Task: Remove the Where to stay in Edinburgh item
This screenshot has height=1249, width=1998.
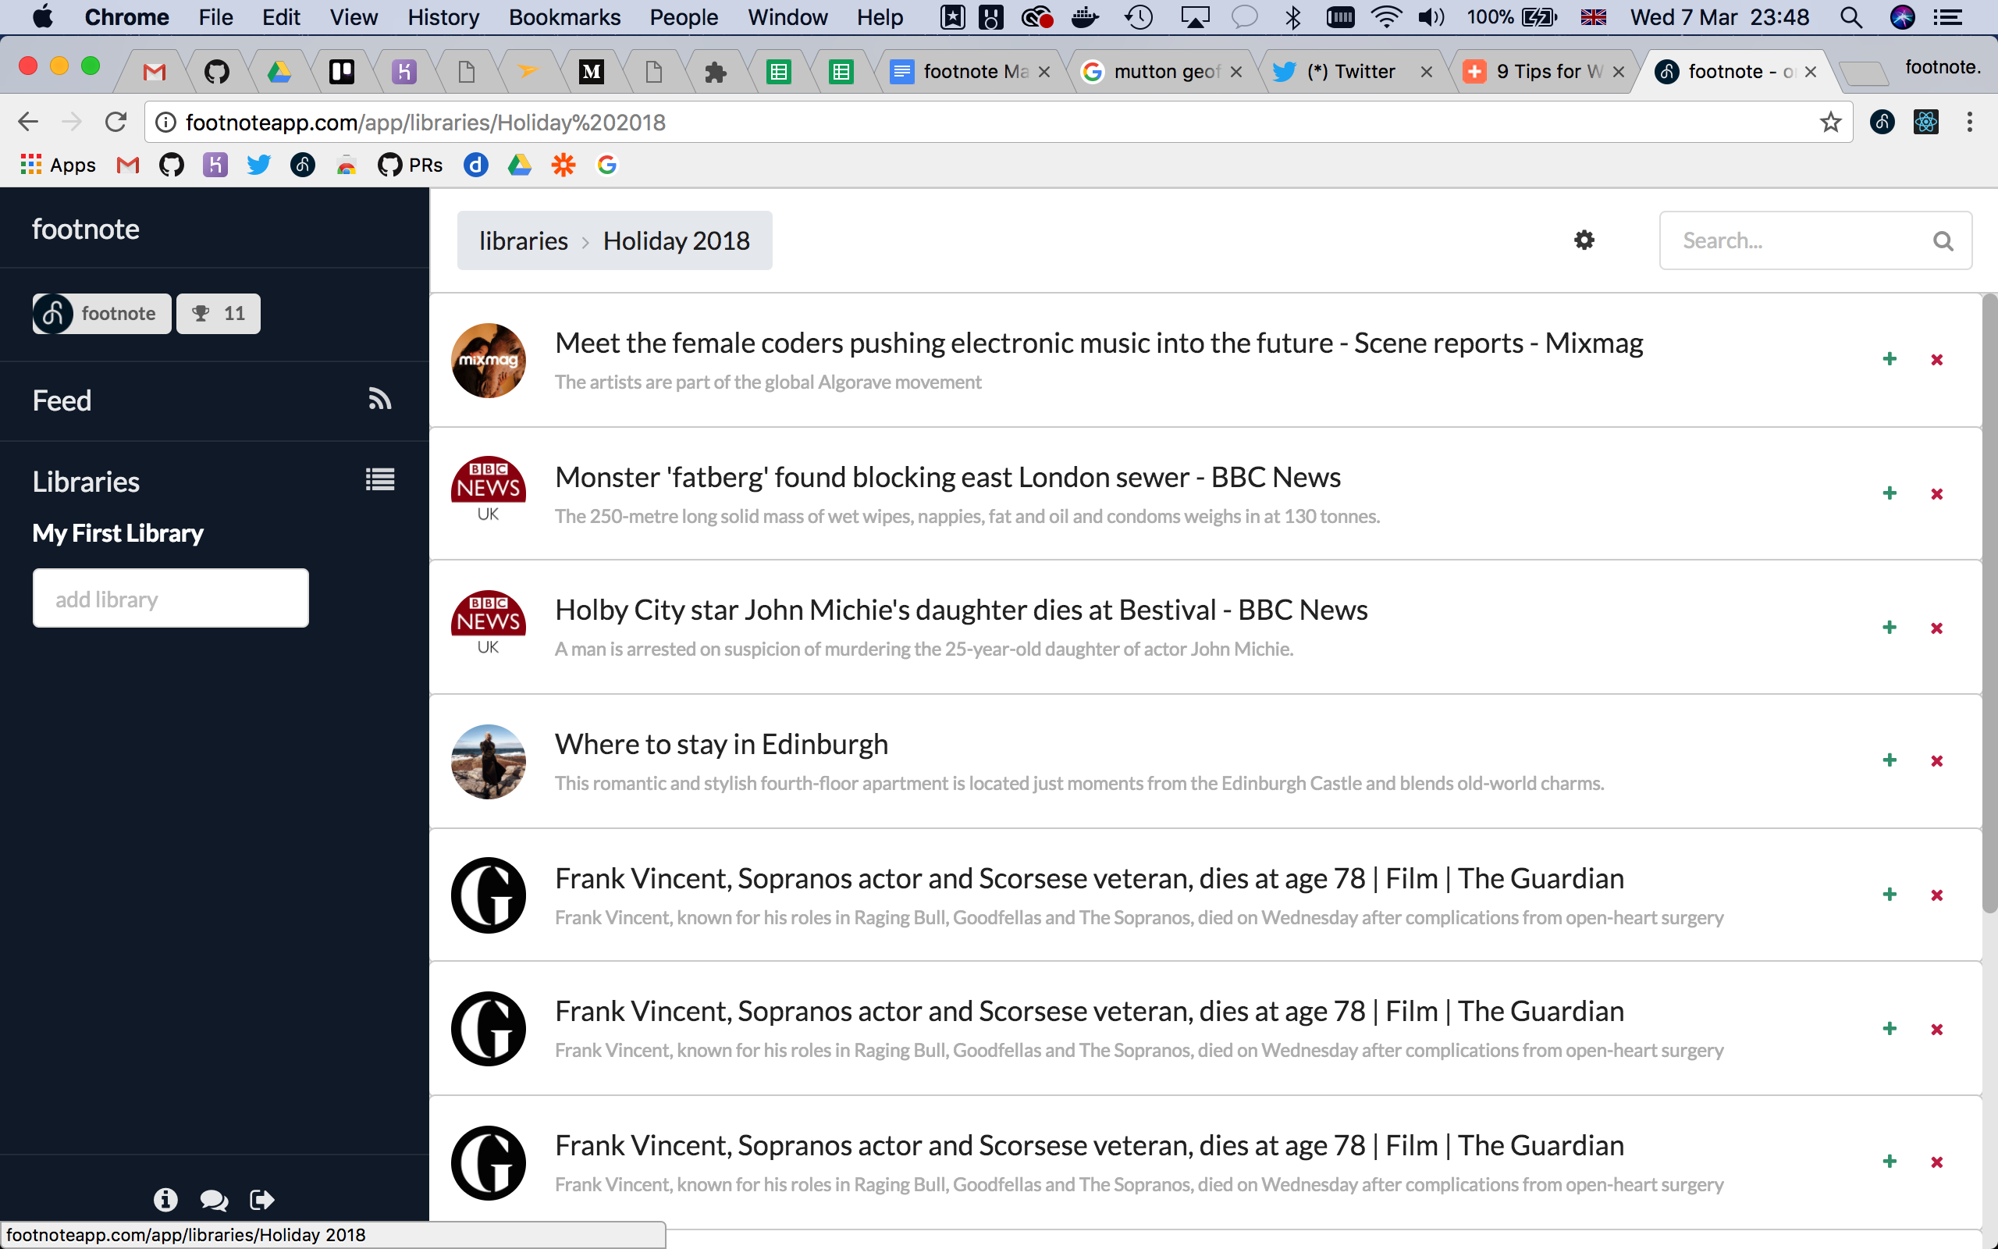Action: click(1937, 761)
